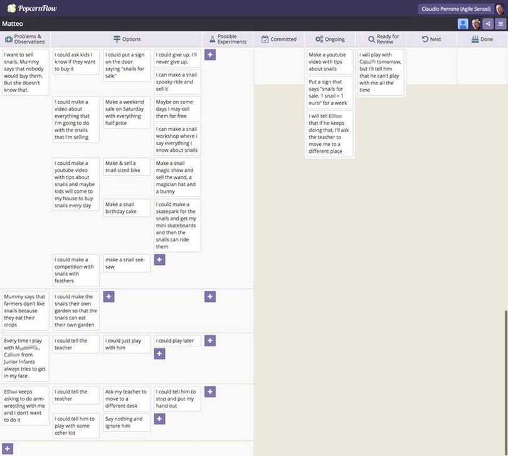Image resolution: width=508 pixels, height=456 pixels.
Task: Open the "Say nothing and ignore him" card
Action: (127, 422)
